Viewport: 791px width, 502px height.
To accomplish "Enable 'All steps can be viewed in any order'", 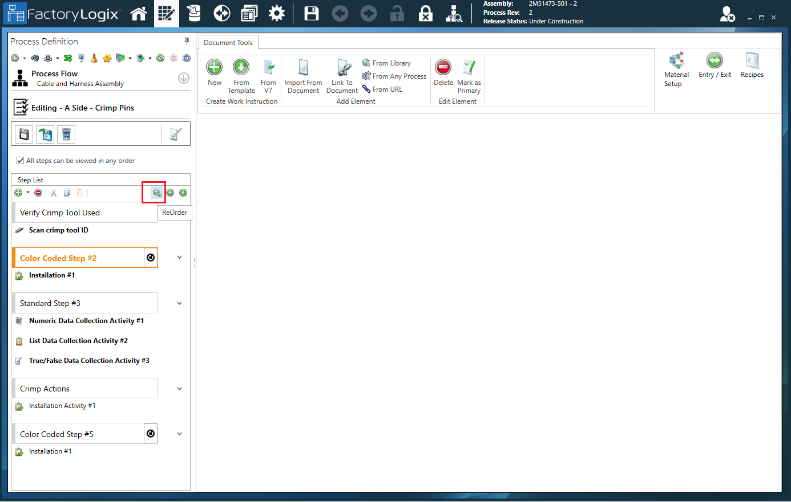I will (20, 161).
